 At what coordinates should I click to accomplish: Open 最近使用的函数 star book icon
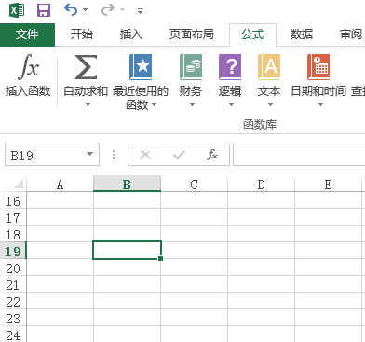click(x=141, y=67)
